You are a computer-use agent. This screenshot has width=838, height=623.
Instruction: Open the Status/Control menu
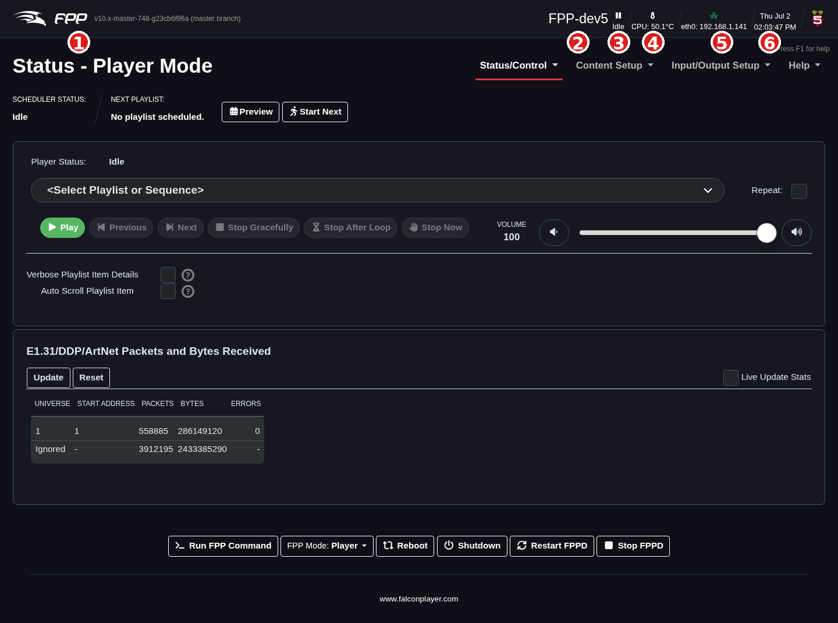tap(519, 66)
